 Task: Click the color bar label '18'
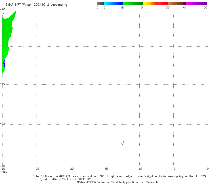(122, 7)
